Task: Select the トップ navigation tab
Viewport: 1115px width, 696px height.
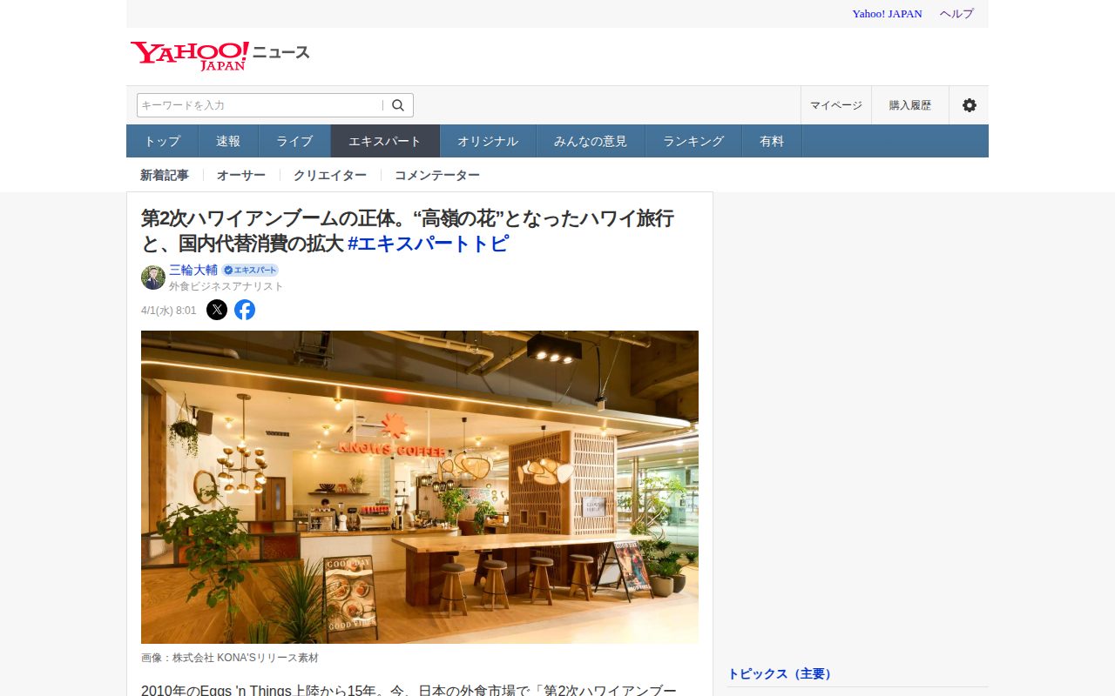Action: 162,141
